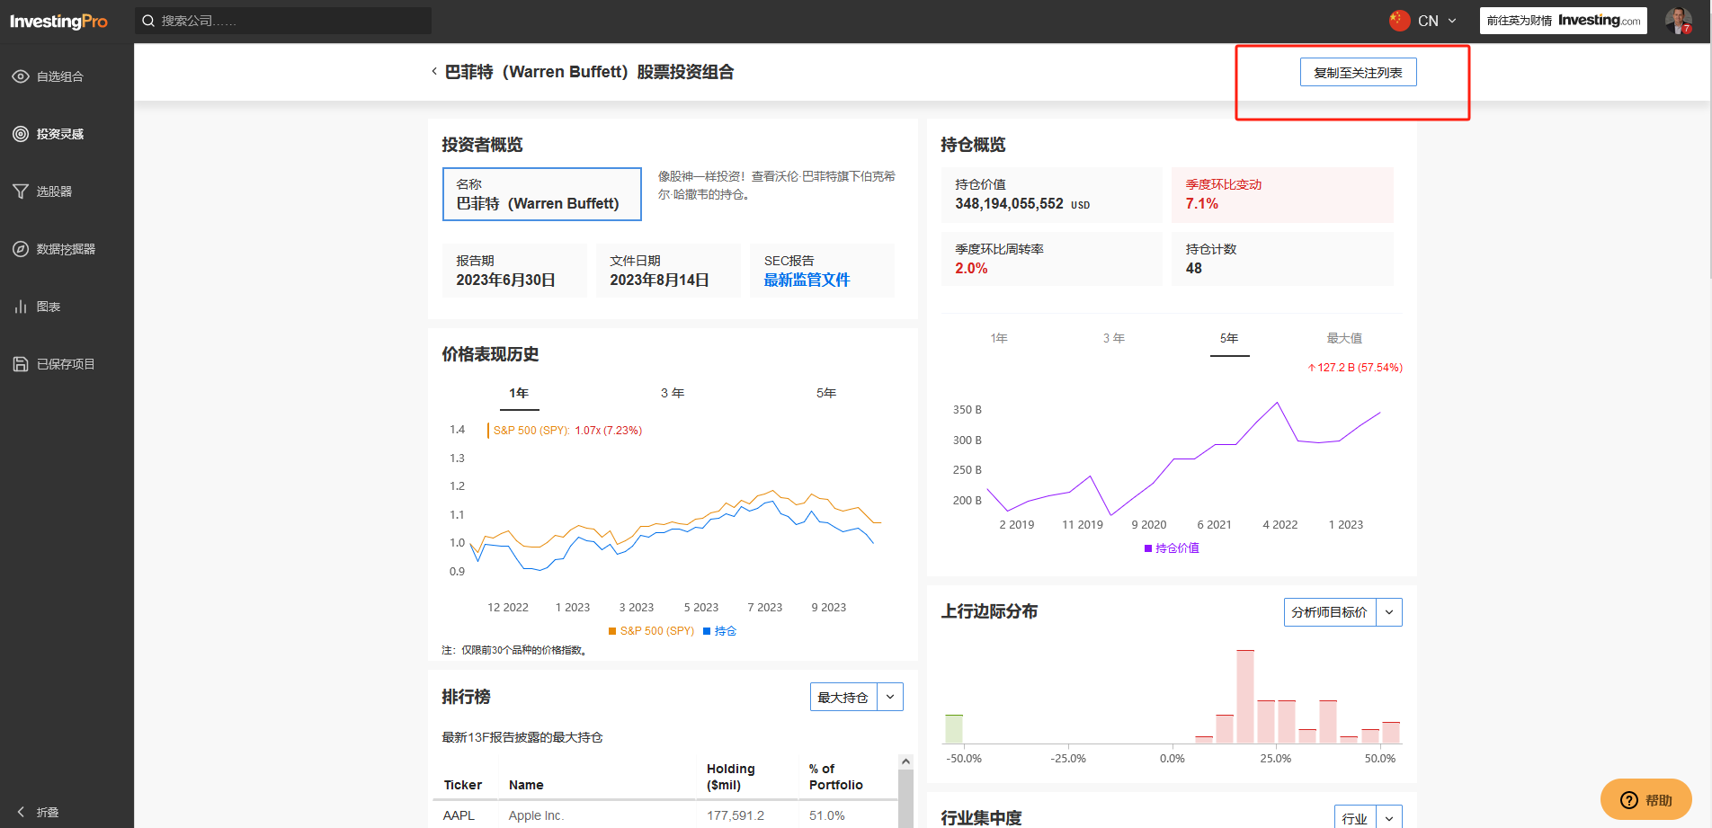
Task: Toggle the blue 持仓 legend series
Action: (719, 631)
